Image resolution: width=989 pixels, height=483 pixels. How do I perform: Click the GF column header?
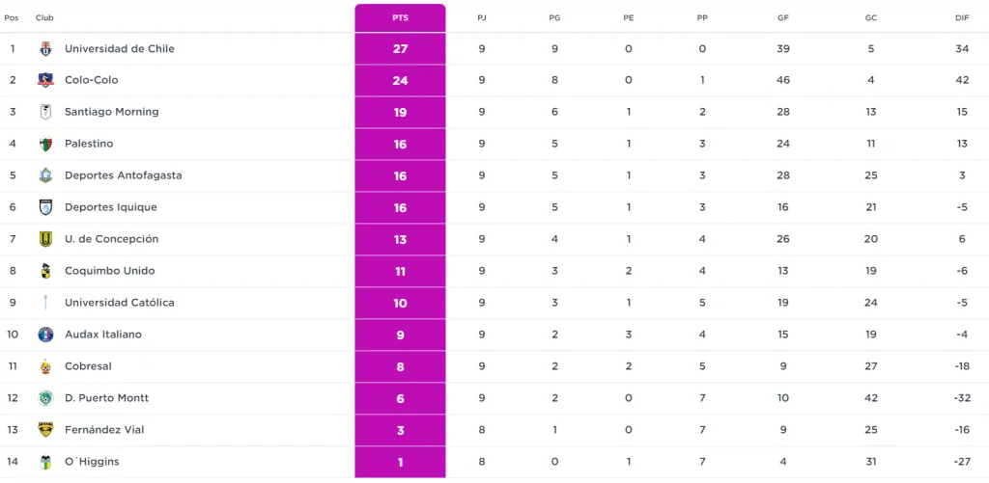pyautogui.click(x=782, y=18)
